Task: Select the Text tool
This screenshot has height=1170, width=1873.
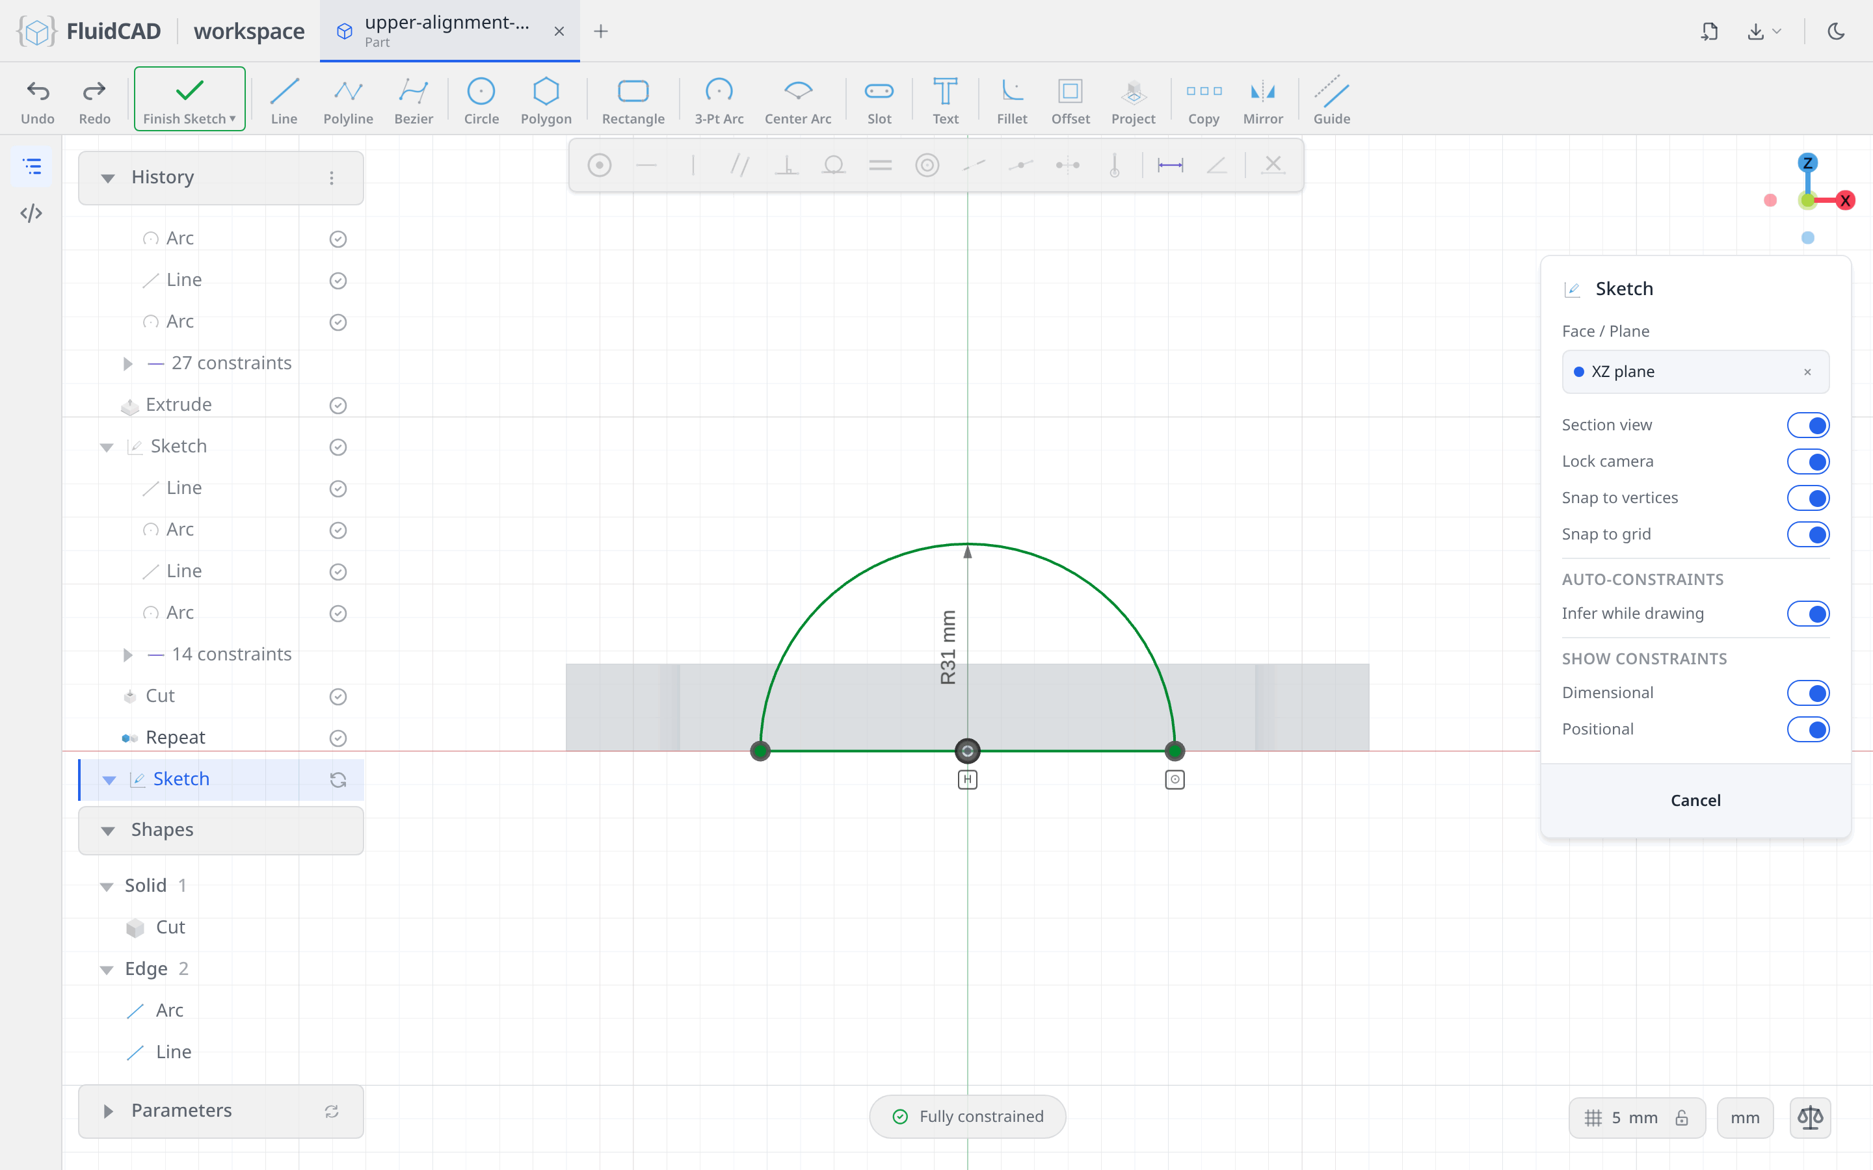Action: (x=945, y=101)
